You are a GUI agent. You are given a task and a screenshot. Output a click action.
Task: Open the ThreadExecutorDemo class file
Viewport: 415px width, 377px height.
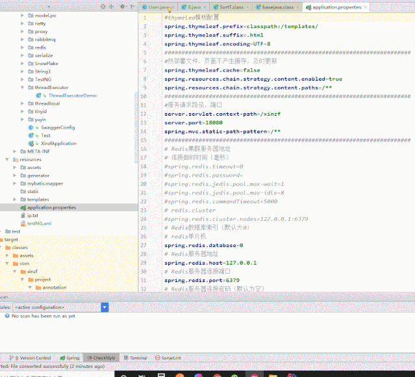click(72, 95)
